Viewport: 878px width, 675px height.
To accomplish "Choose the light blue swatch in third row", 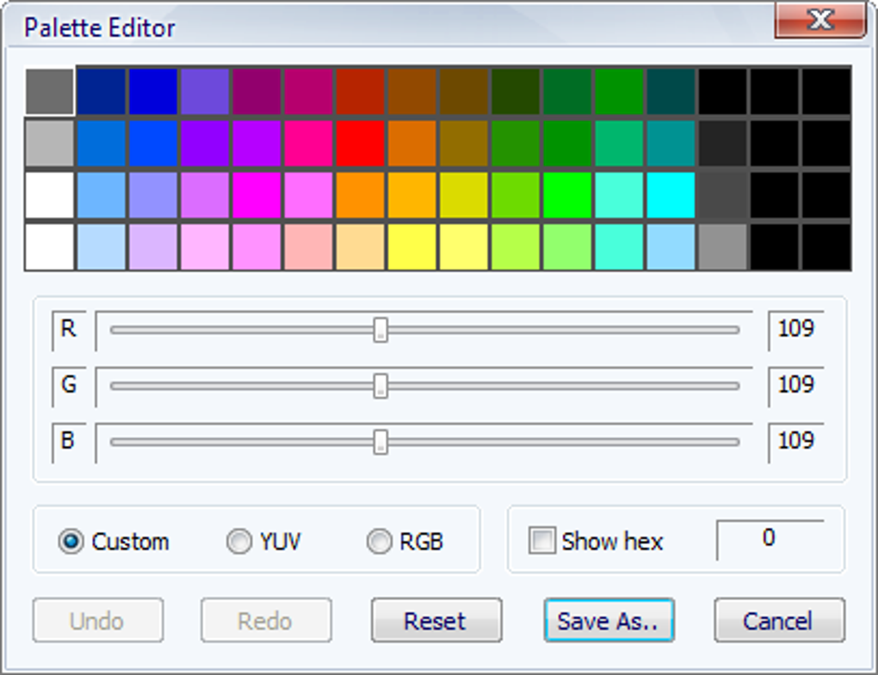I will [x=101, y=195].
